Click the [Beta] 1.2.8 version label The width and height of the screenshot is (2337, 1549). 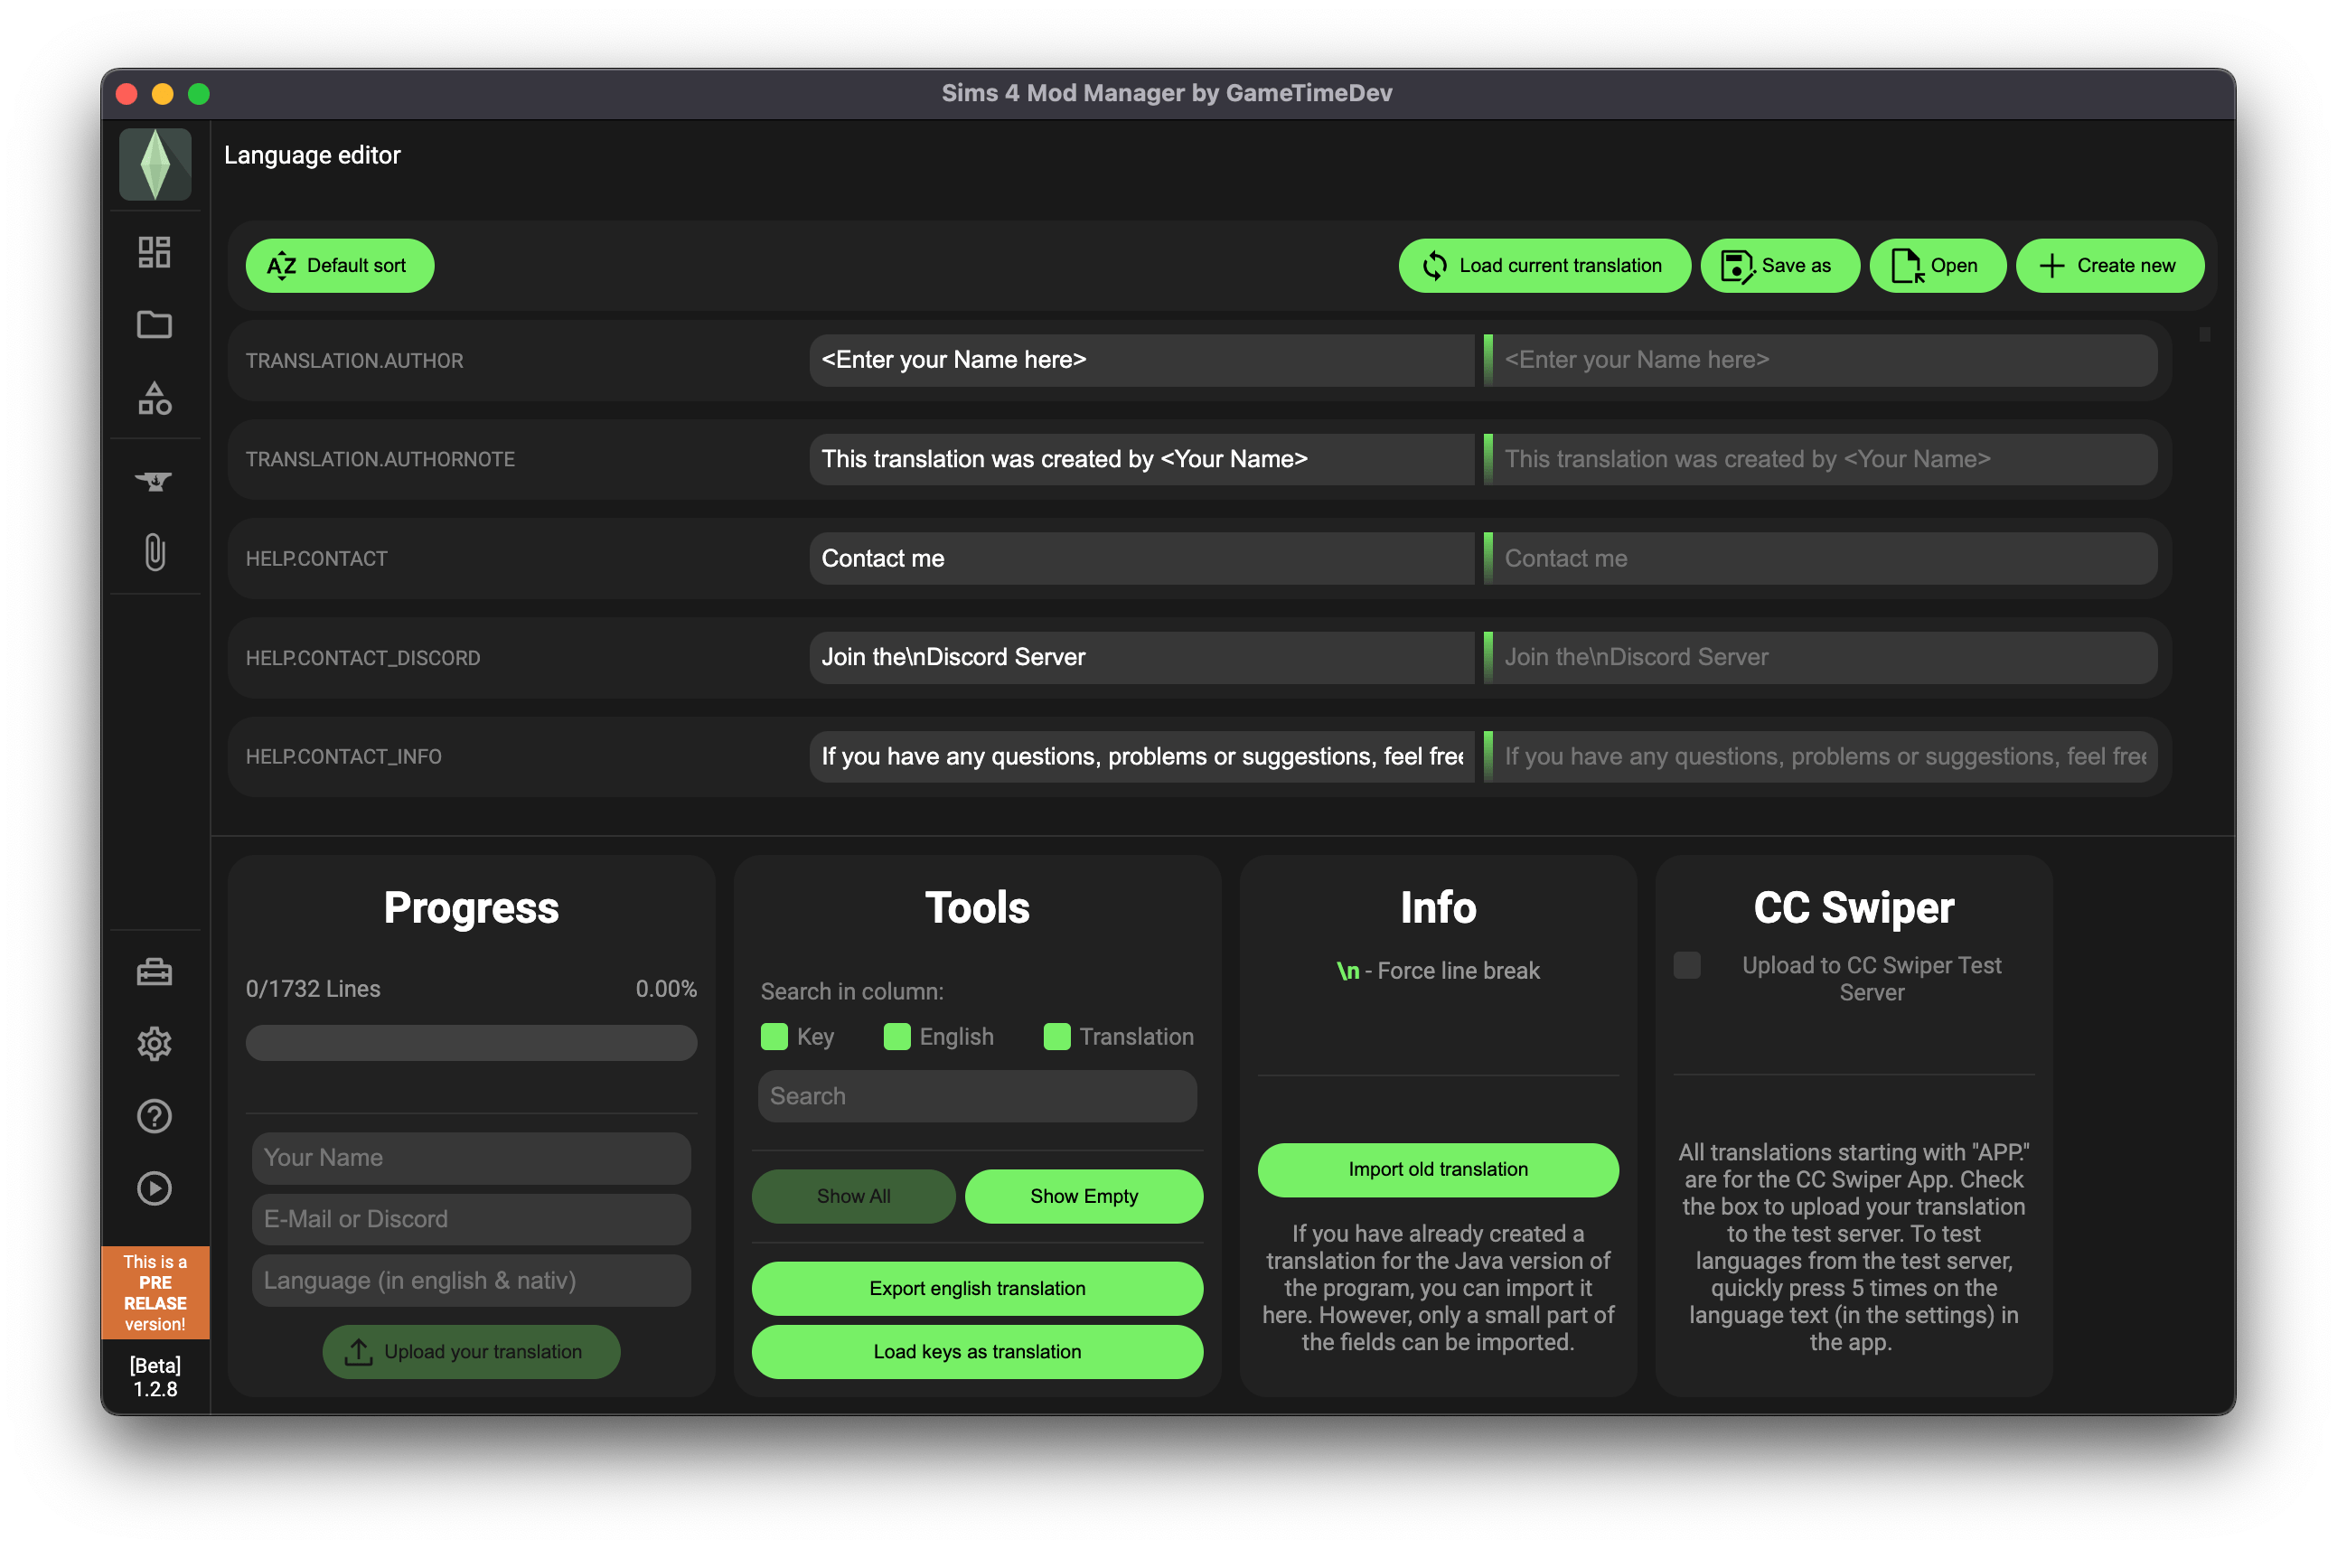click(x=155, y=1377)
